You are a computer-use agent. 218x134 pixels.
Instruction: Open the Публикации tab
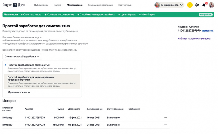pos(41,5)
